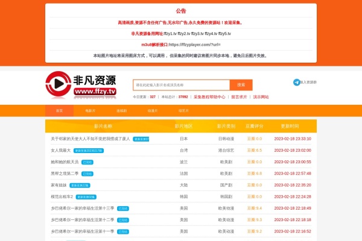
Task: Switch to the 电影片 movies tab
Action: [x=91, y=111]
